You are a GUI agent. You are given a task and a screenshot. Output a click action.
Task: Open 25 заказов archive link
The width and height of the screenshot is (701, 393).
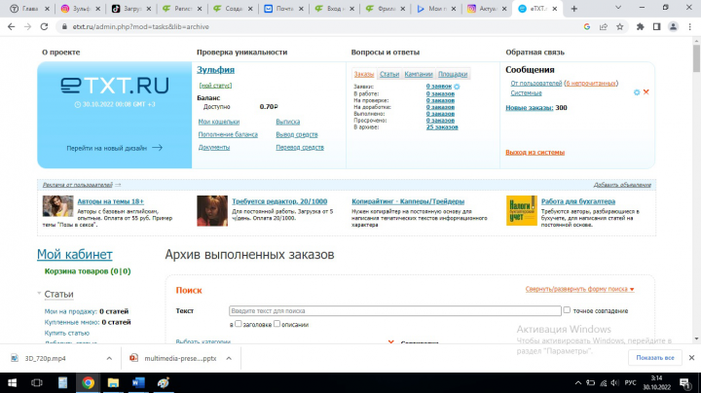(x=442, y=127)
